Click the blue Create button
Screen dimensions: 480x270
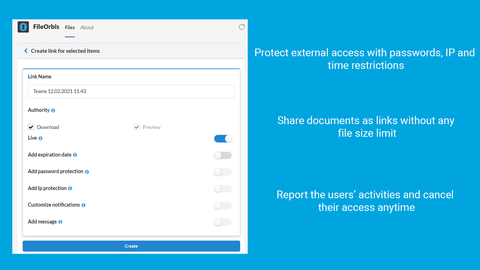[131, 246]
